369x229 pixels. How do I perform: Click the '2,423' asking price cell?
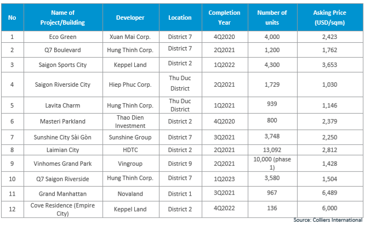point(330,37)
